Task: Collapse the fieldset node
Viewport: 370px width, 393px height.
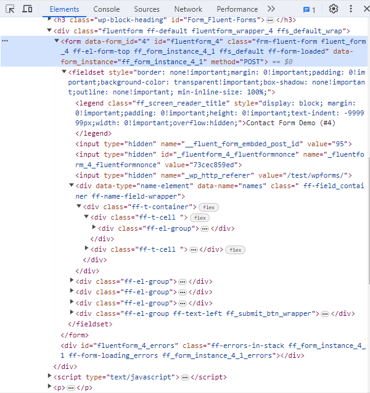Action: [x=65, y=72]
